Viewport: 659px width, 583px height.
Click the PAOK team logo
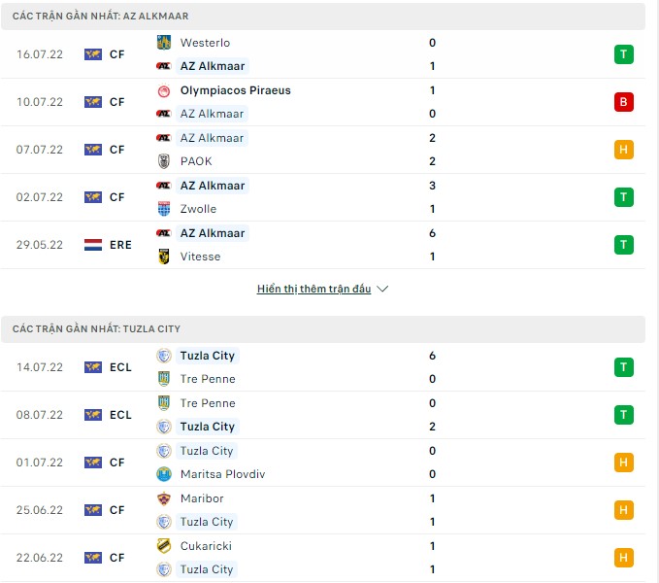tap(164, 161)
